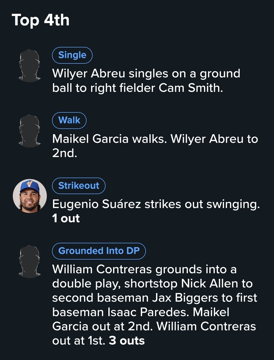Tap the Strikeout play badge
Viewport: 274px width, 360px height.
(79, 186)
